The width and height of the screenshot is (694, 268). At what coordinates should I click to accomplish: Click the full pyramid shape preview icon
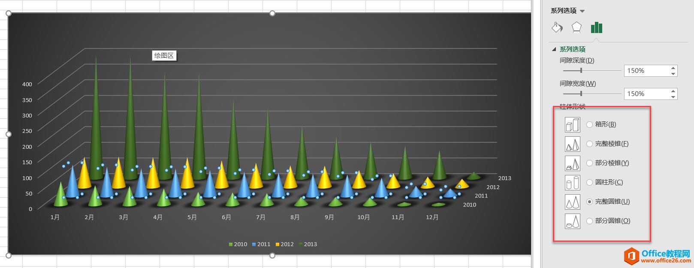click(x=572, y=144)
